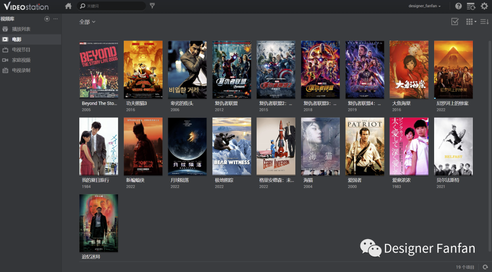
Task: Open the 月球陨落 poster
Action: pyautogui.click(x=187, y=146)
